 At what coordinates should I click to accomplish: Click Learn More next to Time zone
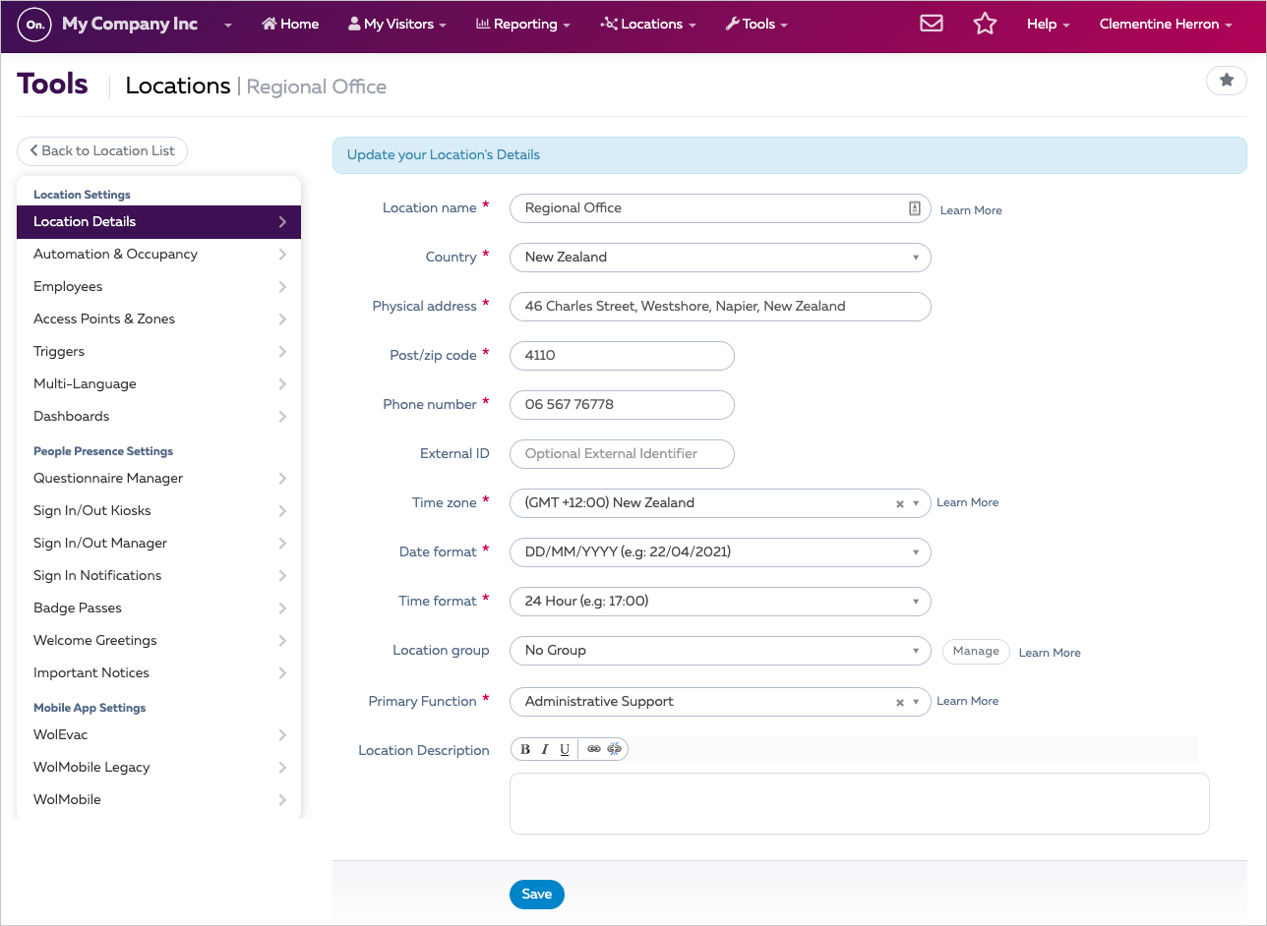coord(967,502)
